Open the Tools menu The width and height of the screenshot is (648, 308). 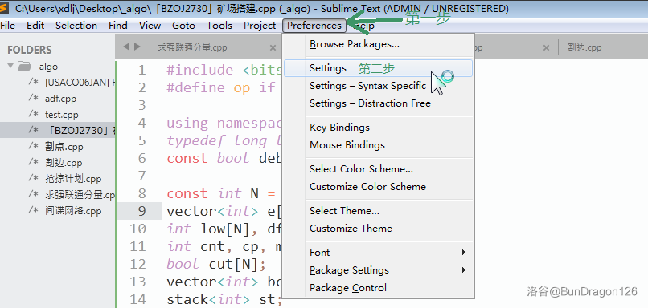[219, 26]
